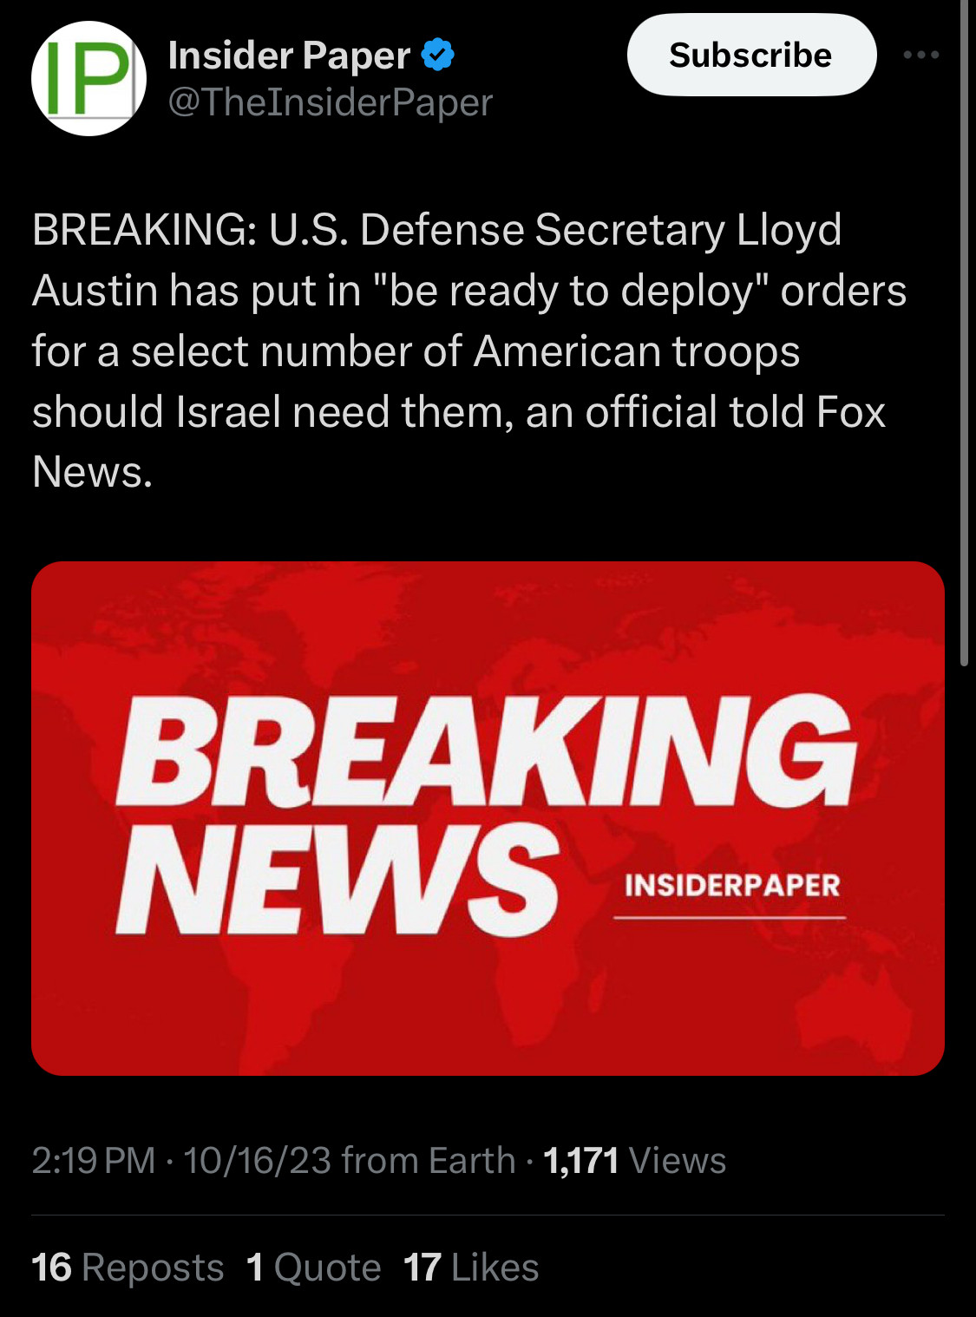The image size is (976, 1317).
Task: Open the 2:19 PM timestamp
Action: tap(94, 1161)
